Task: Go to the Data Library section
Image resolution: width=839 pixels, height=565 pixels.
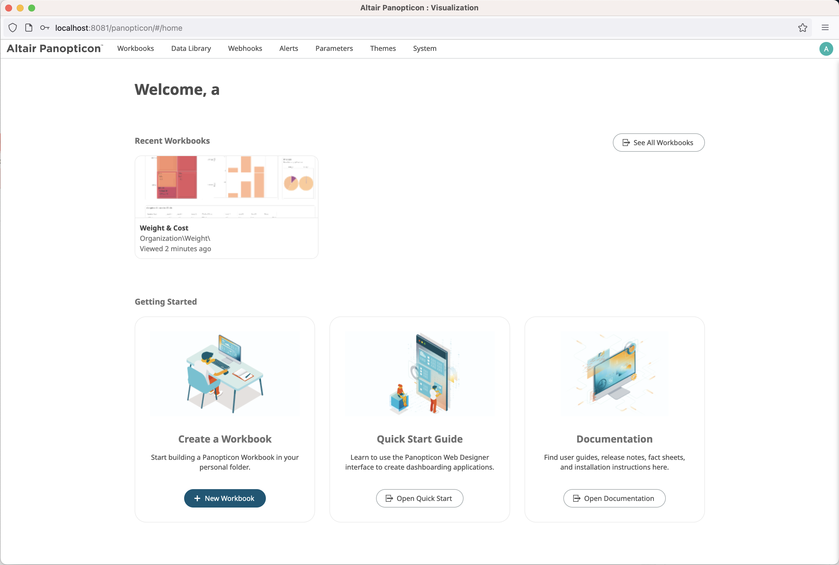Action: coord(191,49)
